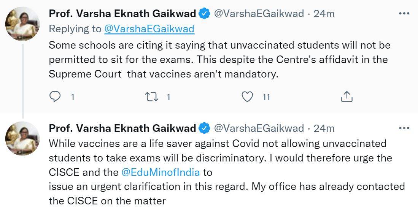Like the tweet with the heart icon
This screenshot has width=418, height=212.
coord(248,97)
